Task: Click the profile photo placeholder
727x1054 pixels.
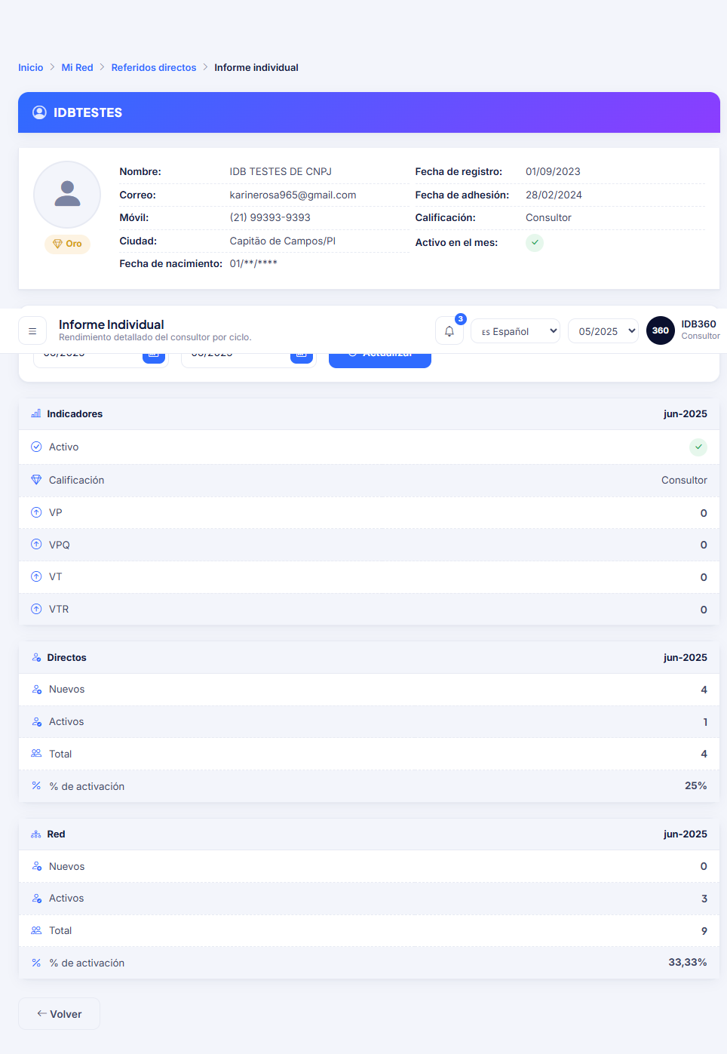Action: pyautogui.click(x=67, y=195)
